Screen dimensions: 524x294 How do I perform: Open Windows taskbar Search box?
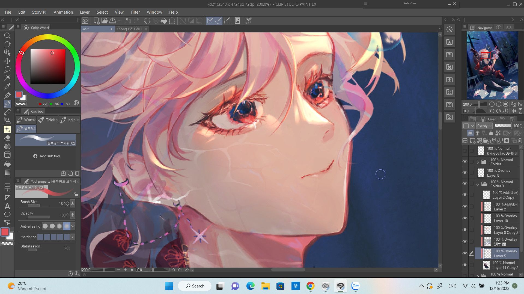coord(195,286)
